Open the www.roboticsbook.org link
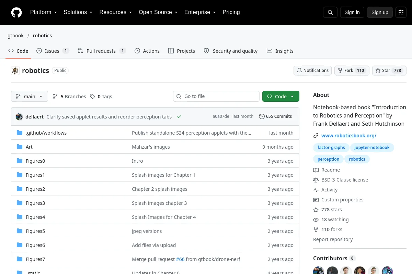412x274 pixels. (x=349, y=136)
